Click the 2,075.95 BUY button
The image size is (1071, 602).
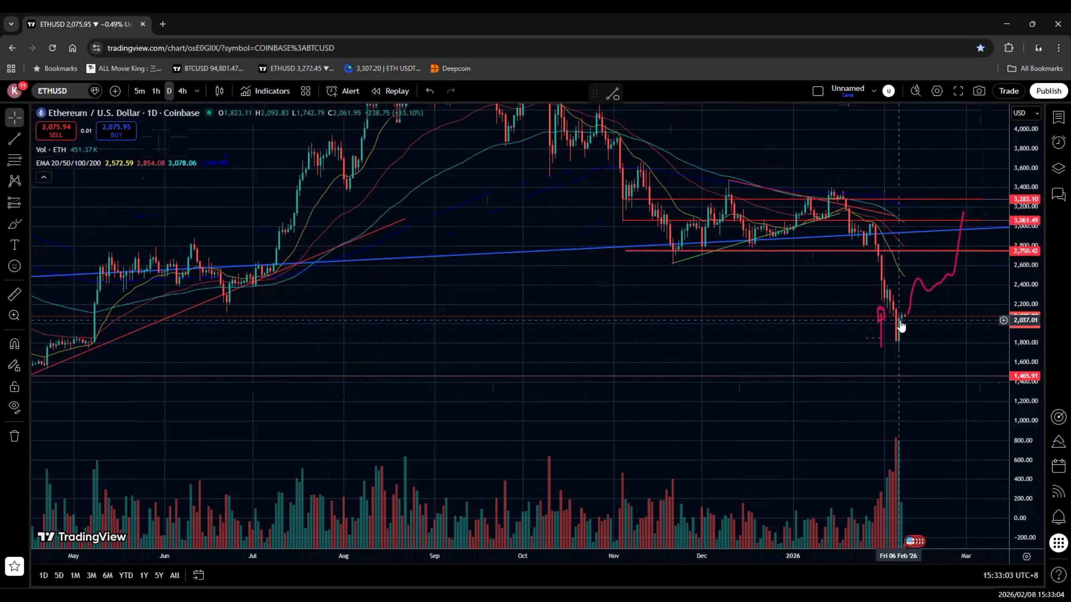coord(116,130)
